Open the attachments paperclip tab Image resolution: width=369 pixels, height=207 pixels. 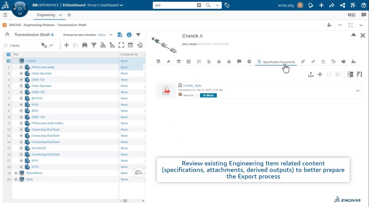point(303,61)
